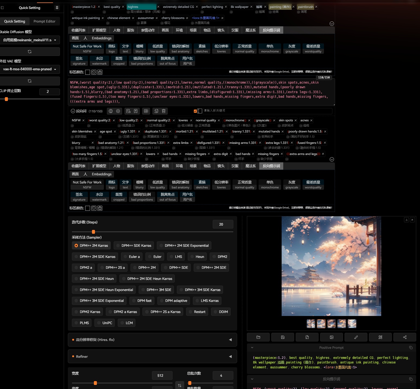Screen dimensions: 420x389
Task: Collapse the upper tag library chevron
Action: coord(332,24)
